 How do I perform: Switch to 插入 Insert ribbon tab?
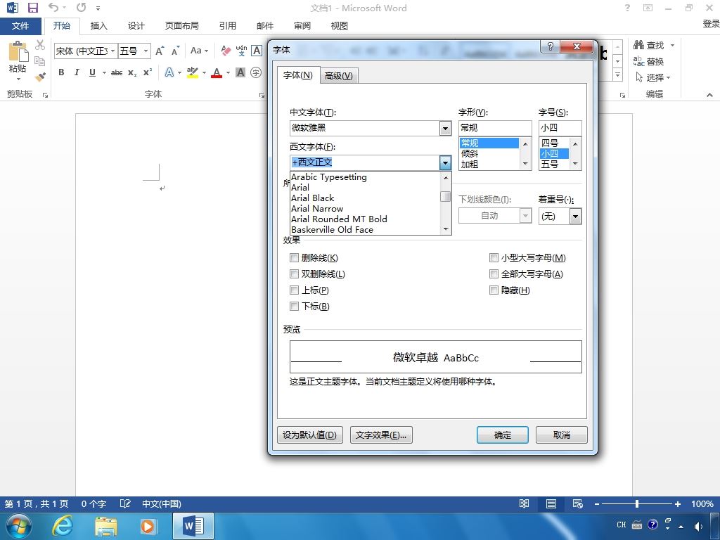(98, 26)
